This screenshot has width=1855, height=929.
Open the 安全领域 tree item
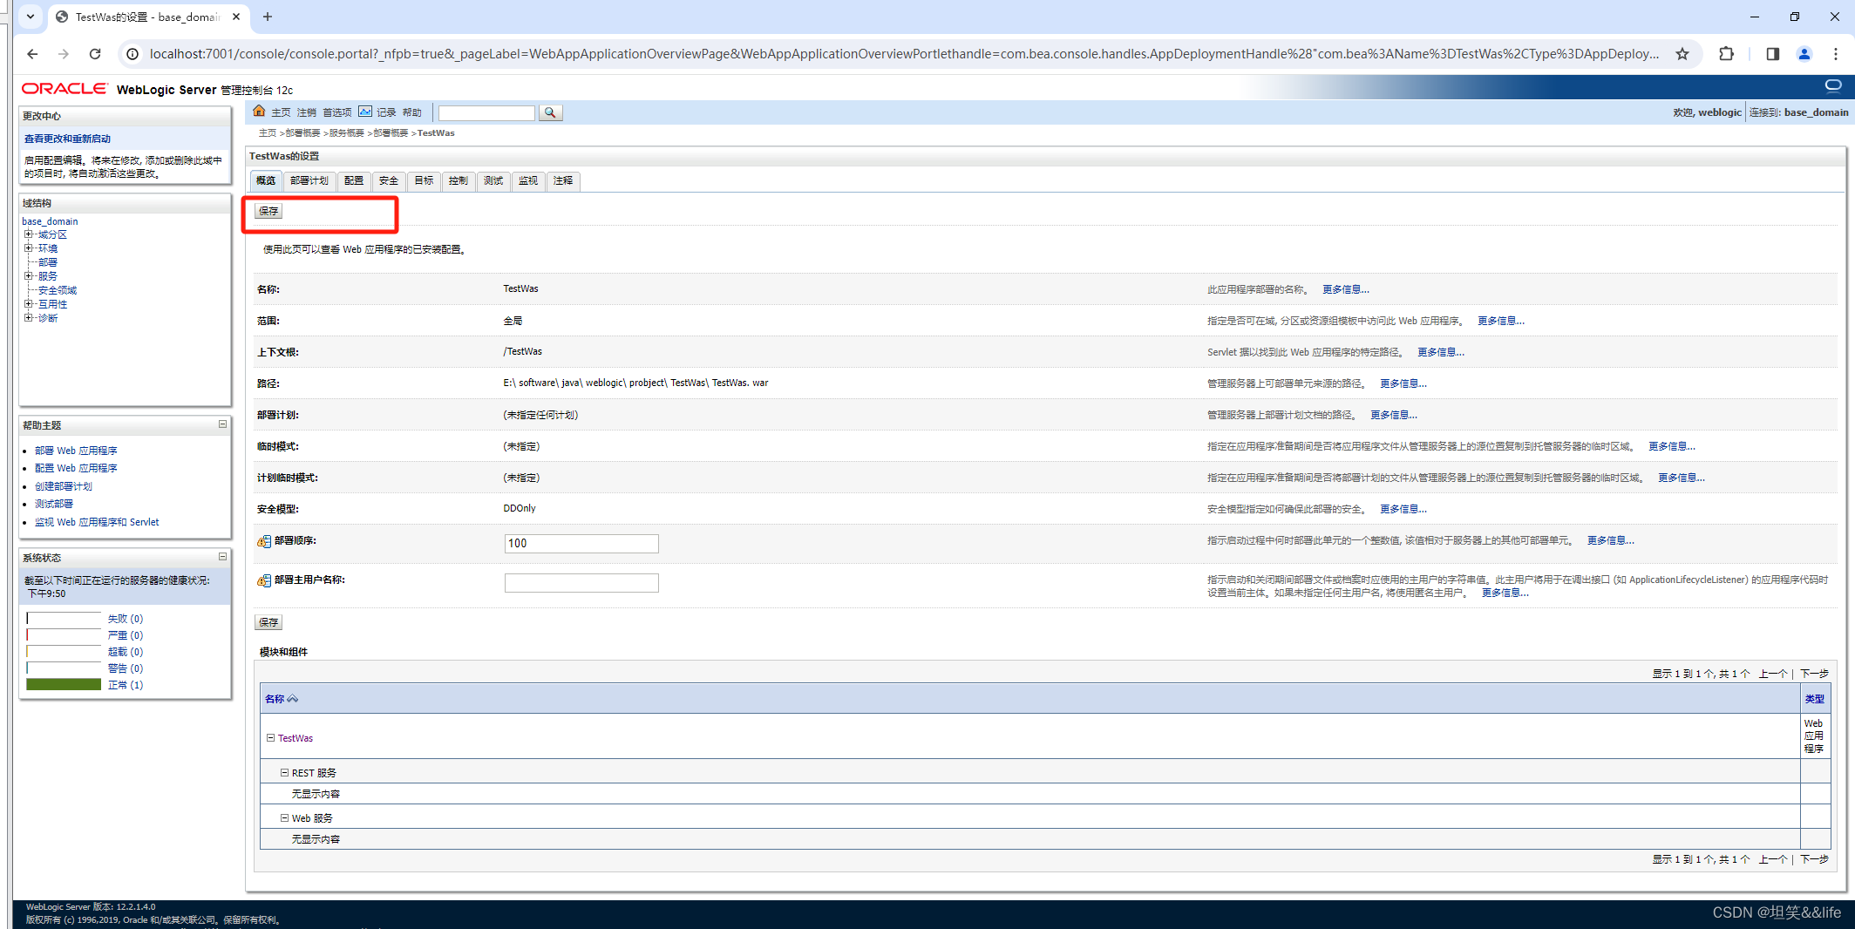(57, 290)
